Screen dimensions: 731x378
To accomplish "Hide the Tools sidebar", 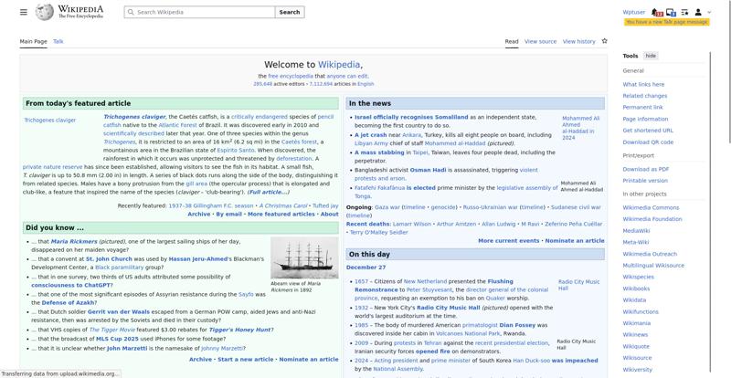I will 651,56.
